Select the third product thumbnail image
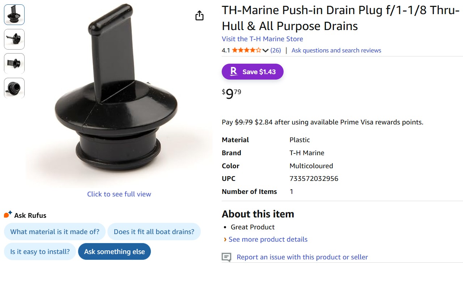Viewport: 463px width, 284px height. pyautogui.click(x=14, y=63)
